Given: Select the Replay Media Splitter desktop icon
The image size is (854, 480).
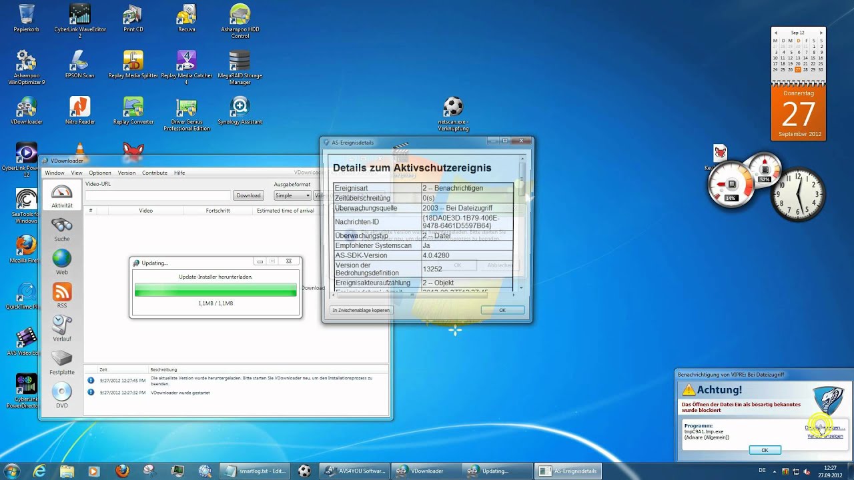Looking at the screenshot, I should [x=133, y=65].
